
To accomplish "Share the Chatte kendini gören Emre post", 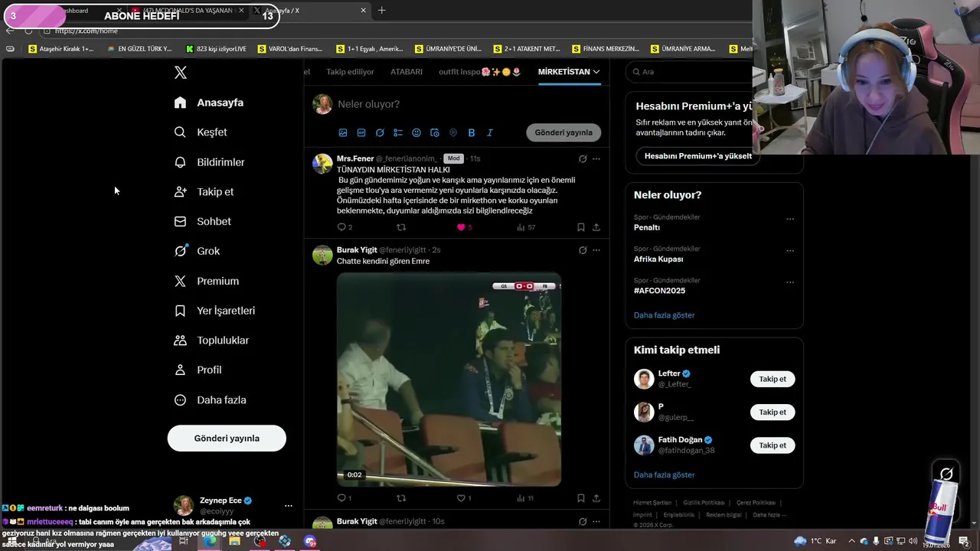I will [596, 498].
